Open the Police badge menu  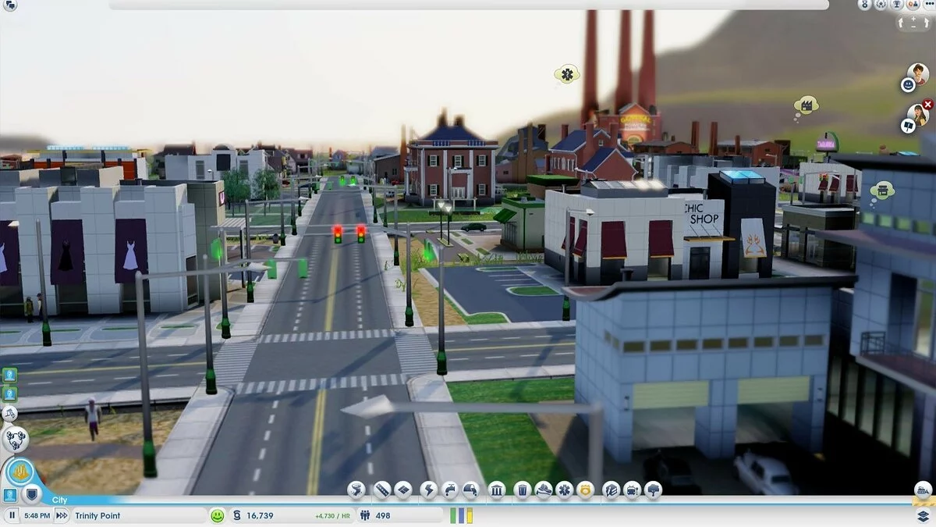[x=585, y=490]
